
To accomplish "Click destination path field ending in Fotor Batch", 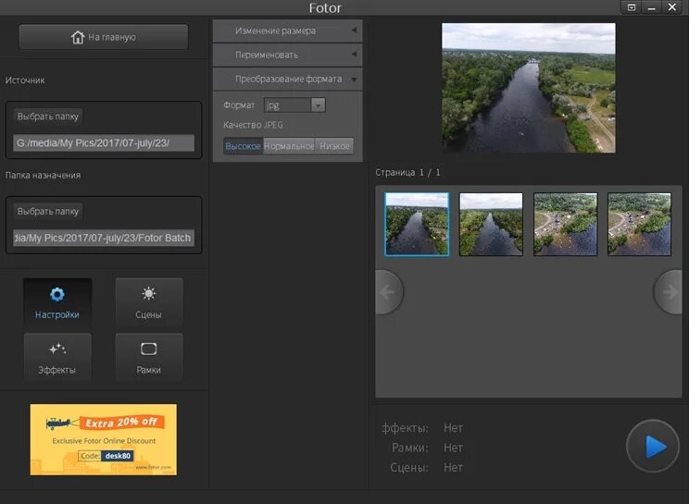I will (104, 238).
